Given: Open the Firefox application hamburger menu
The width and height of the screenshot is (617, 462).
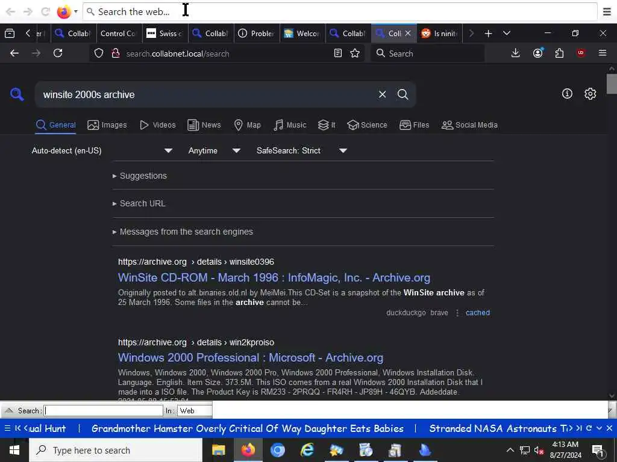Looking at the screenshot, I should pyautogui.click(x=603, y=53).
